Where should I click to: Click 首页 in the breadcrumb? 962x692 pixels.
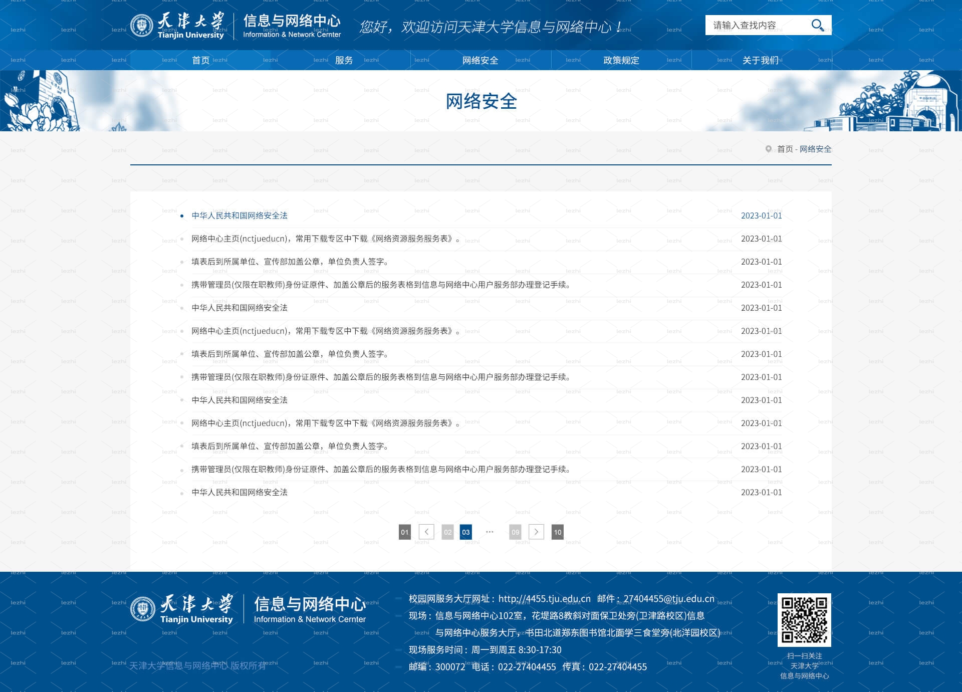click(785, 149)
